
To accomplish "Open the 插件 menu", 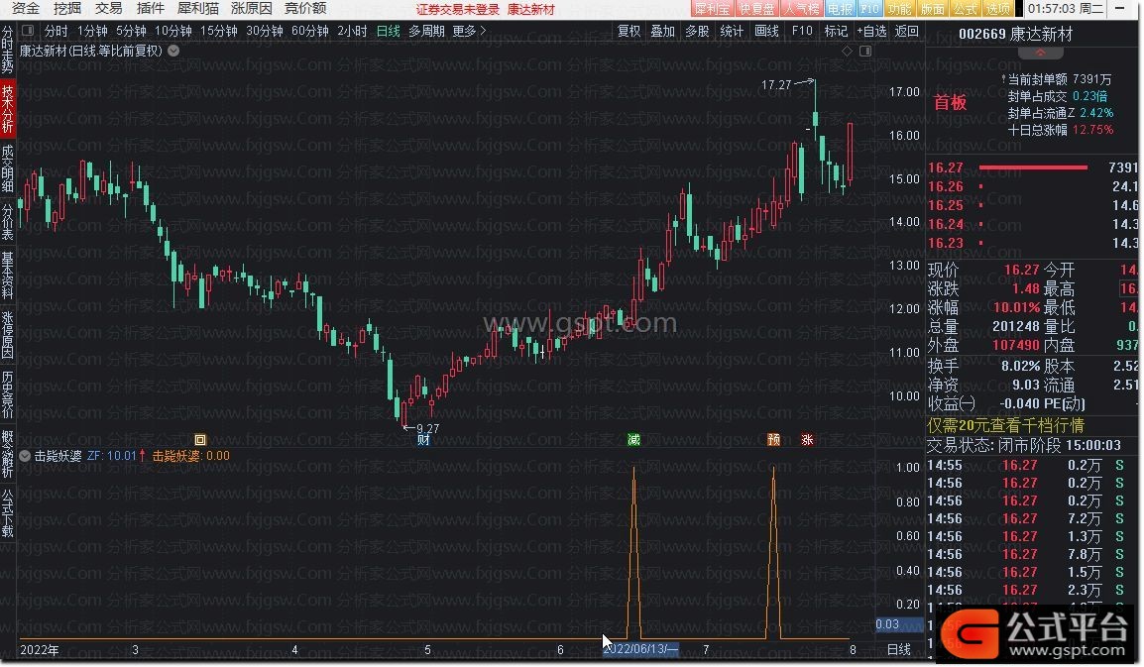I will coord(151,9).
